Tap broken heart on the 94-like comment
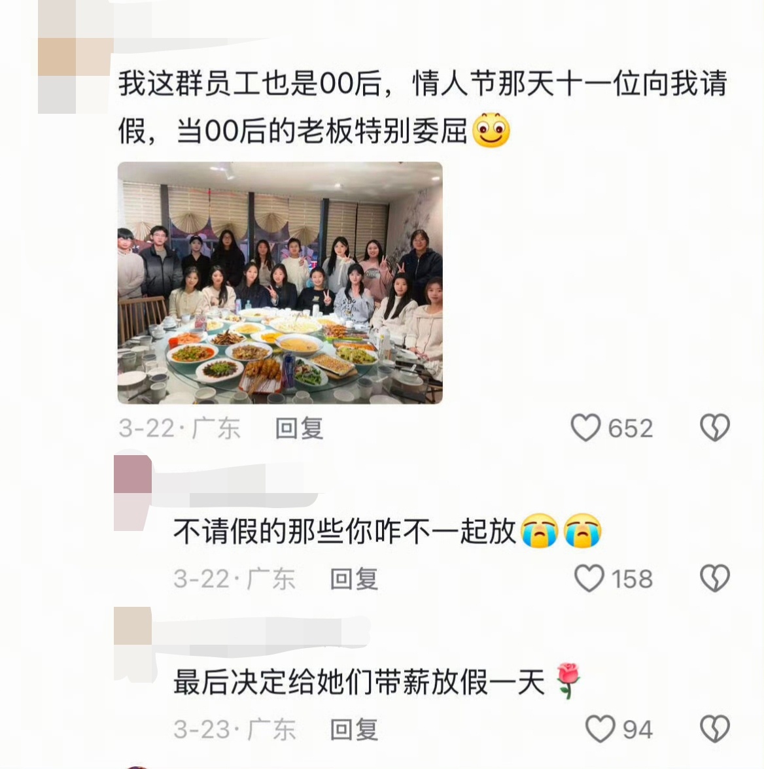This screenshot has height=769, width=764. (x=715, y=728)
